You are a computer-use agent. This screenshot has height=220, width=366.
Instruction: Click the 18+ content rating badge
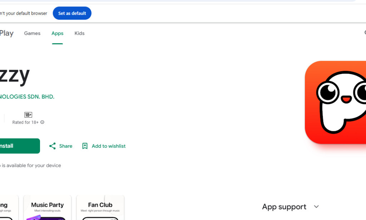tap(28, 115)
